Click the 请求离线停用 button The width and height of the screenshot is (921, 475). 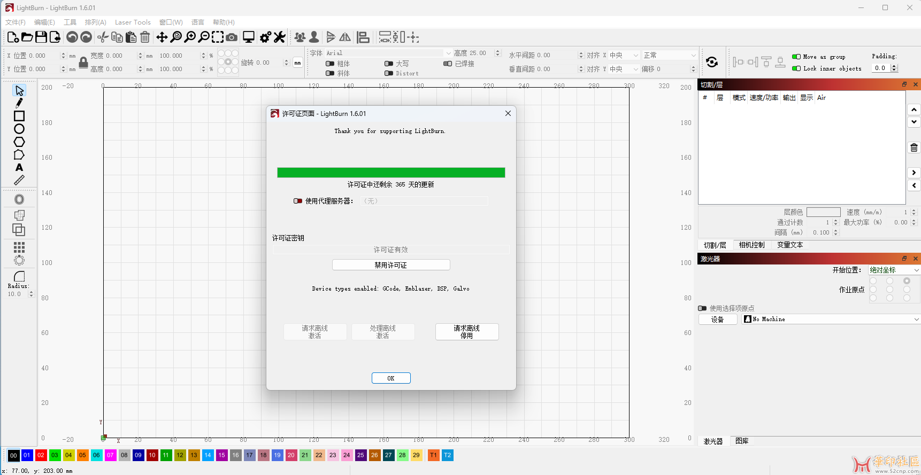[x=467, y=332]
